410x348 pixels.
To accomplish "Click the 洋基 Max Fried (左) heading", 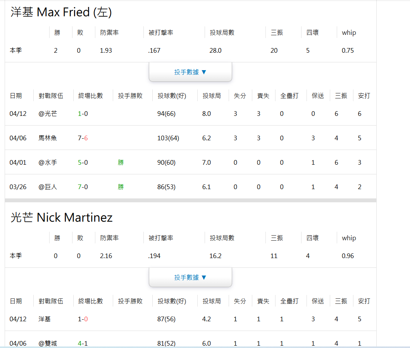I will click(61, 12).
